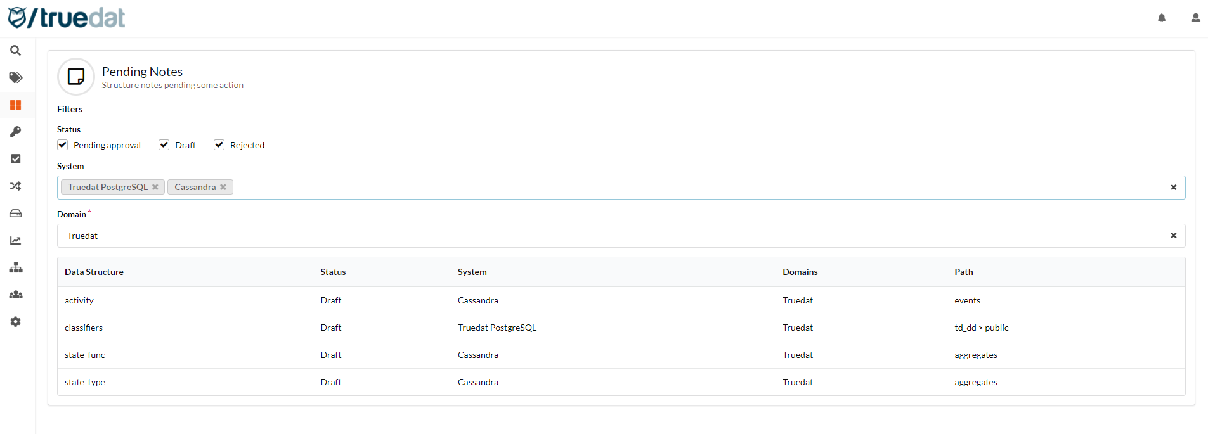Select the activity row in table
The width and height of the screenshot is (1208, 434).
point(79,300)
